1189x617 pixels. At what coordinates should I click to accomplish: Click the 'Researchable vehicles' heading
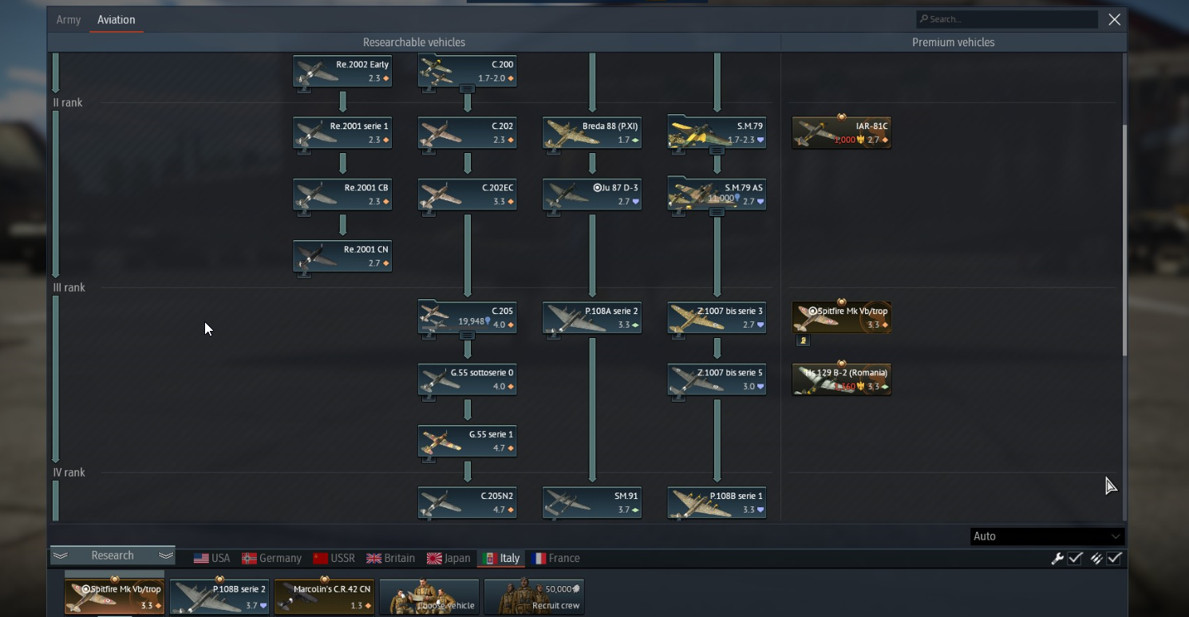coord(414,42)
